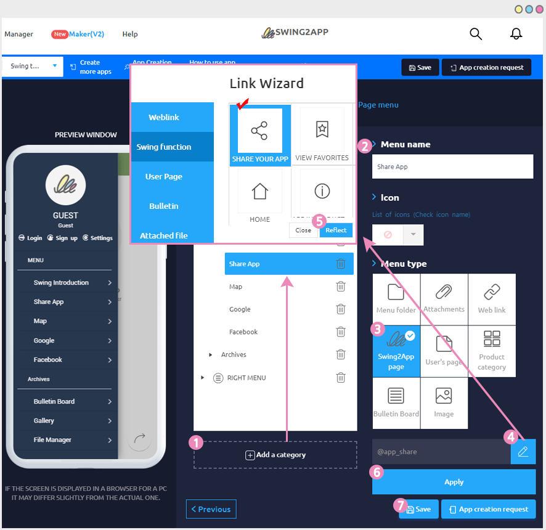Open the notifications bell icon
This screenshot has height=530, width=546.
coord(516,34)
